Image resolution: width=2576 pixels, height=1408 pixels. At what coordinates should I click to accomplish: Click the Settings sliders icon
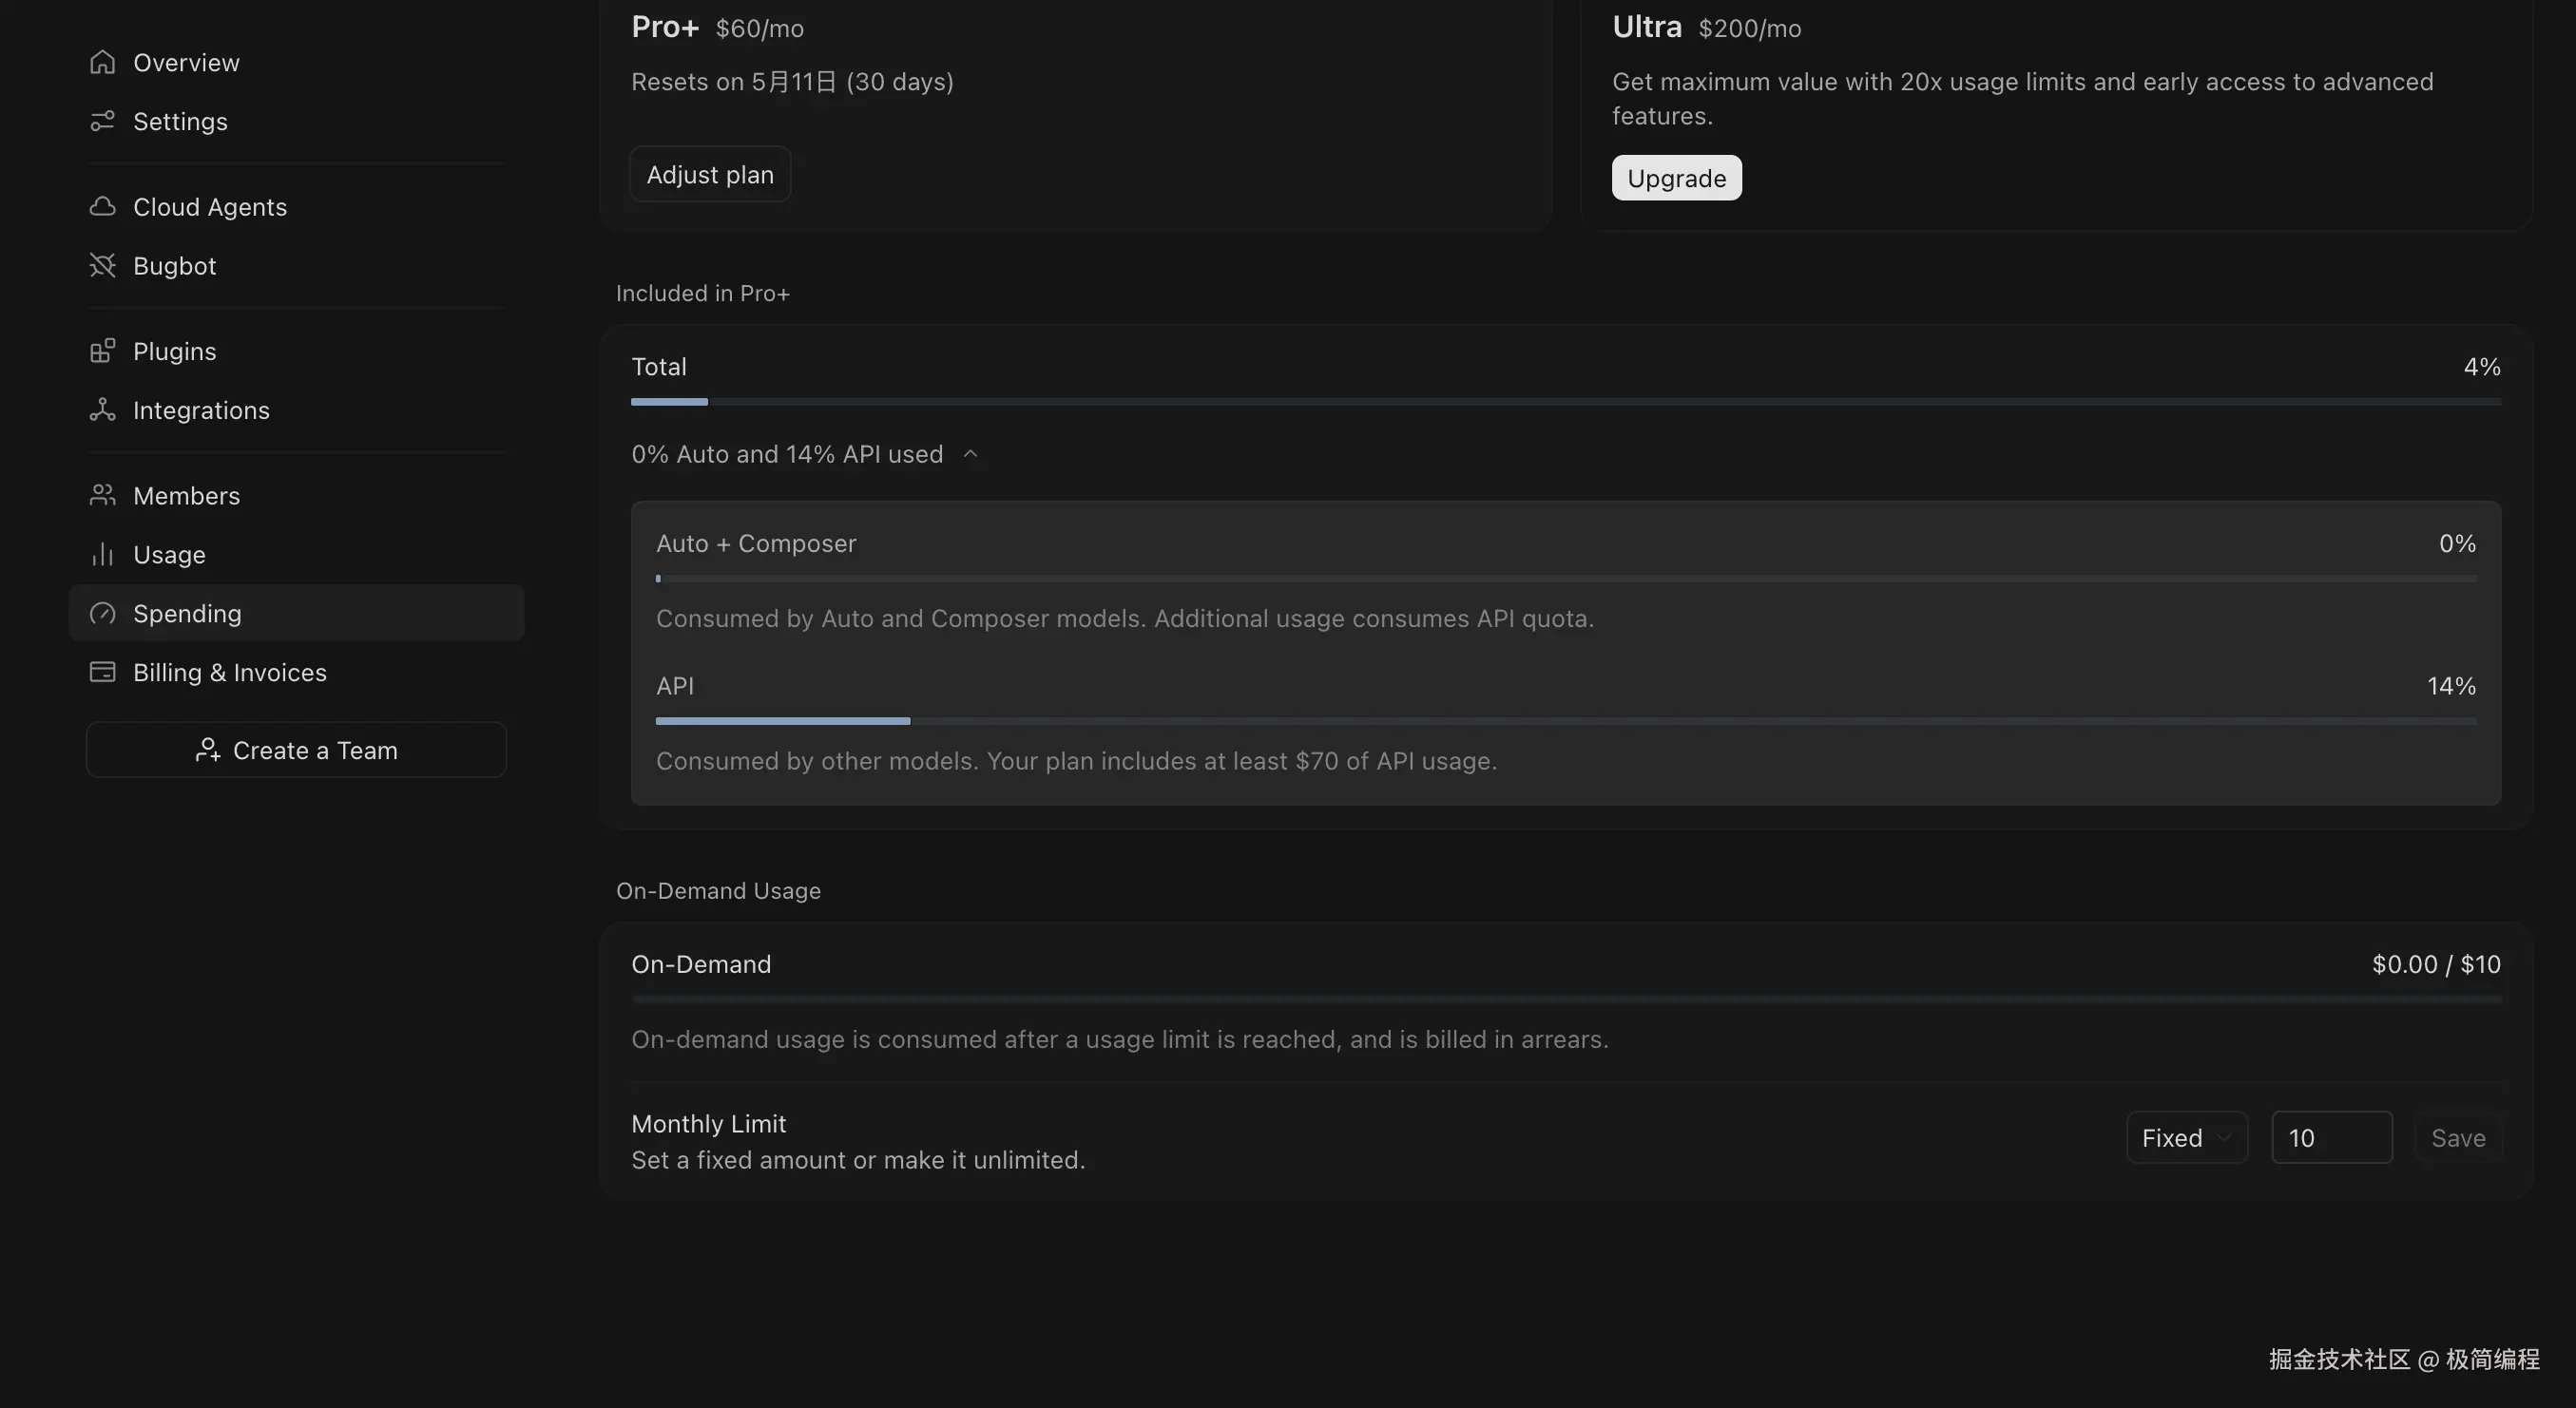click(x=102, y=121)
